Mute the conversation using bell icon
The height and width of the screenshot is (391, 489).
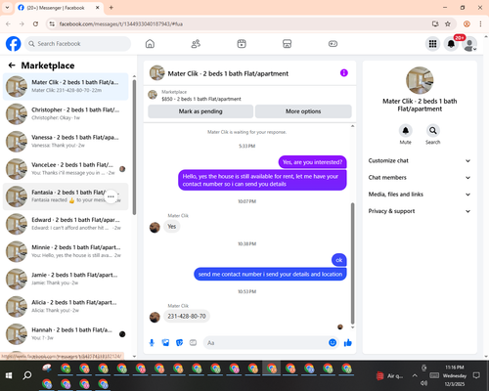click(x=406, y=131)
